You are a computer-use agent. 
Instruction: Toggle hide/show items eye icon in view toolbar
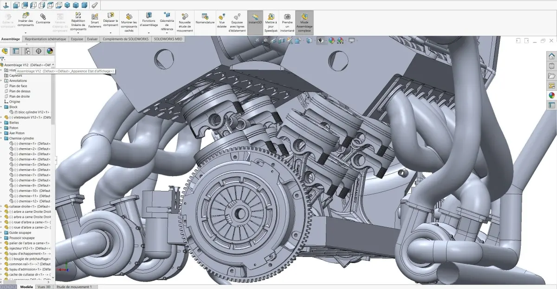(x=321, y=40)
